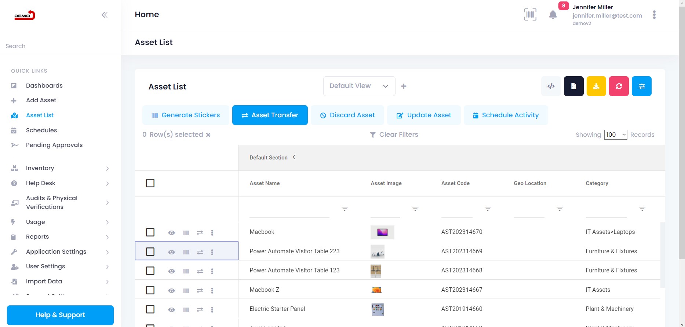
Task: Select the Macbook row checkbox
Action: pyautogui.click(x=150, y=232)
